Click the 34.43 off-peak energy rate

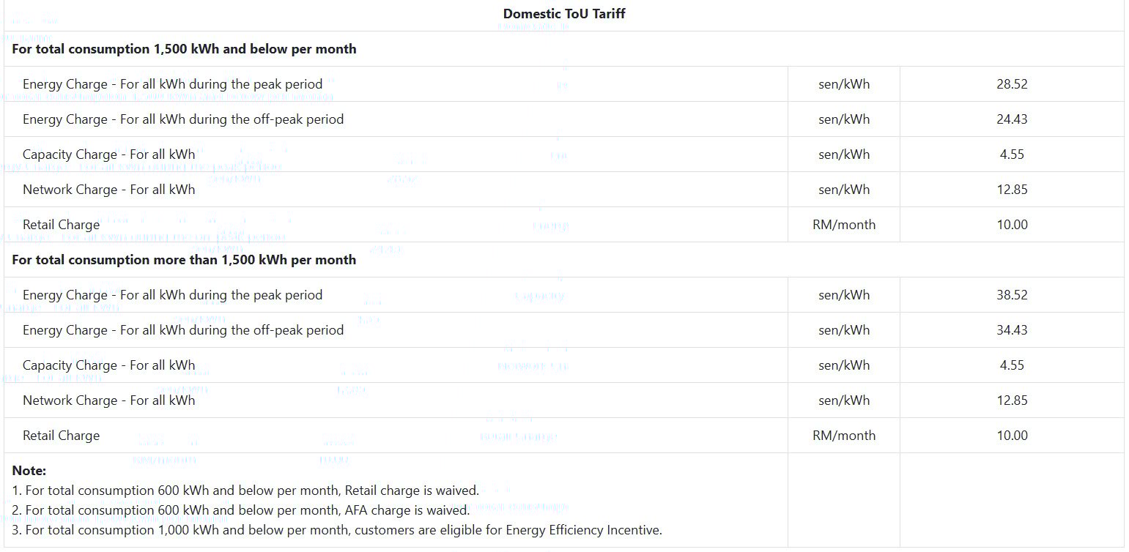[x=1011, y=330]
